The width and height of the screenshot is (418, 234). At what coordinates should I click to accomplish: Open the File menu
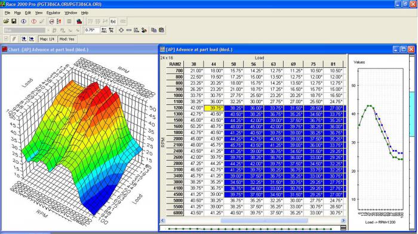(x=7, y=13)
